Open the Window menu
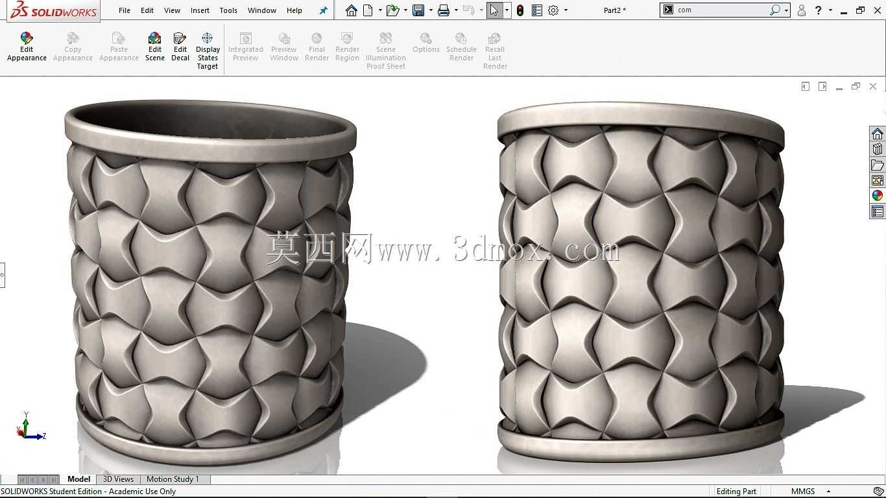 pos(262,10)
